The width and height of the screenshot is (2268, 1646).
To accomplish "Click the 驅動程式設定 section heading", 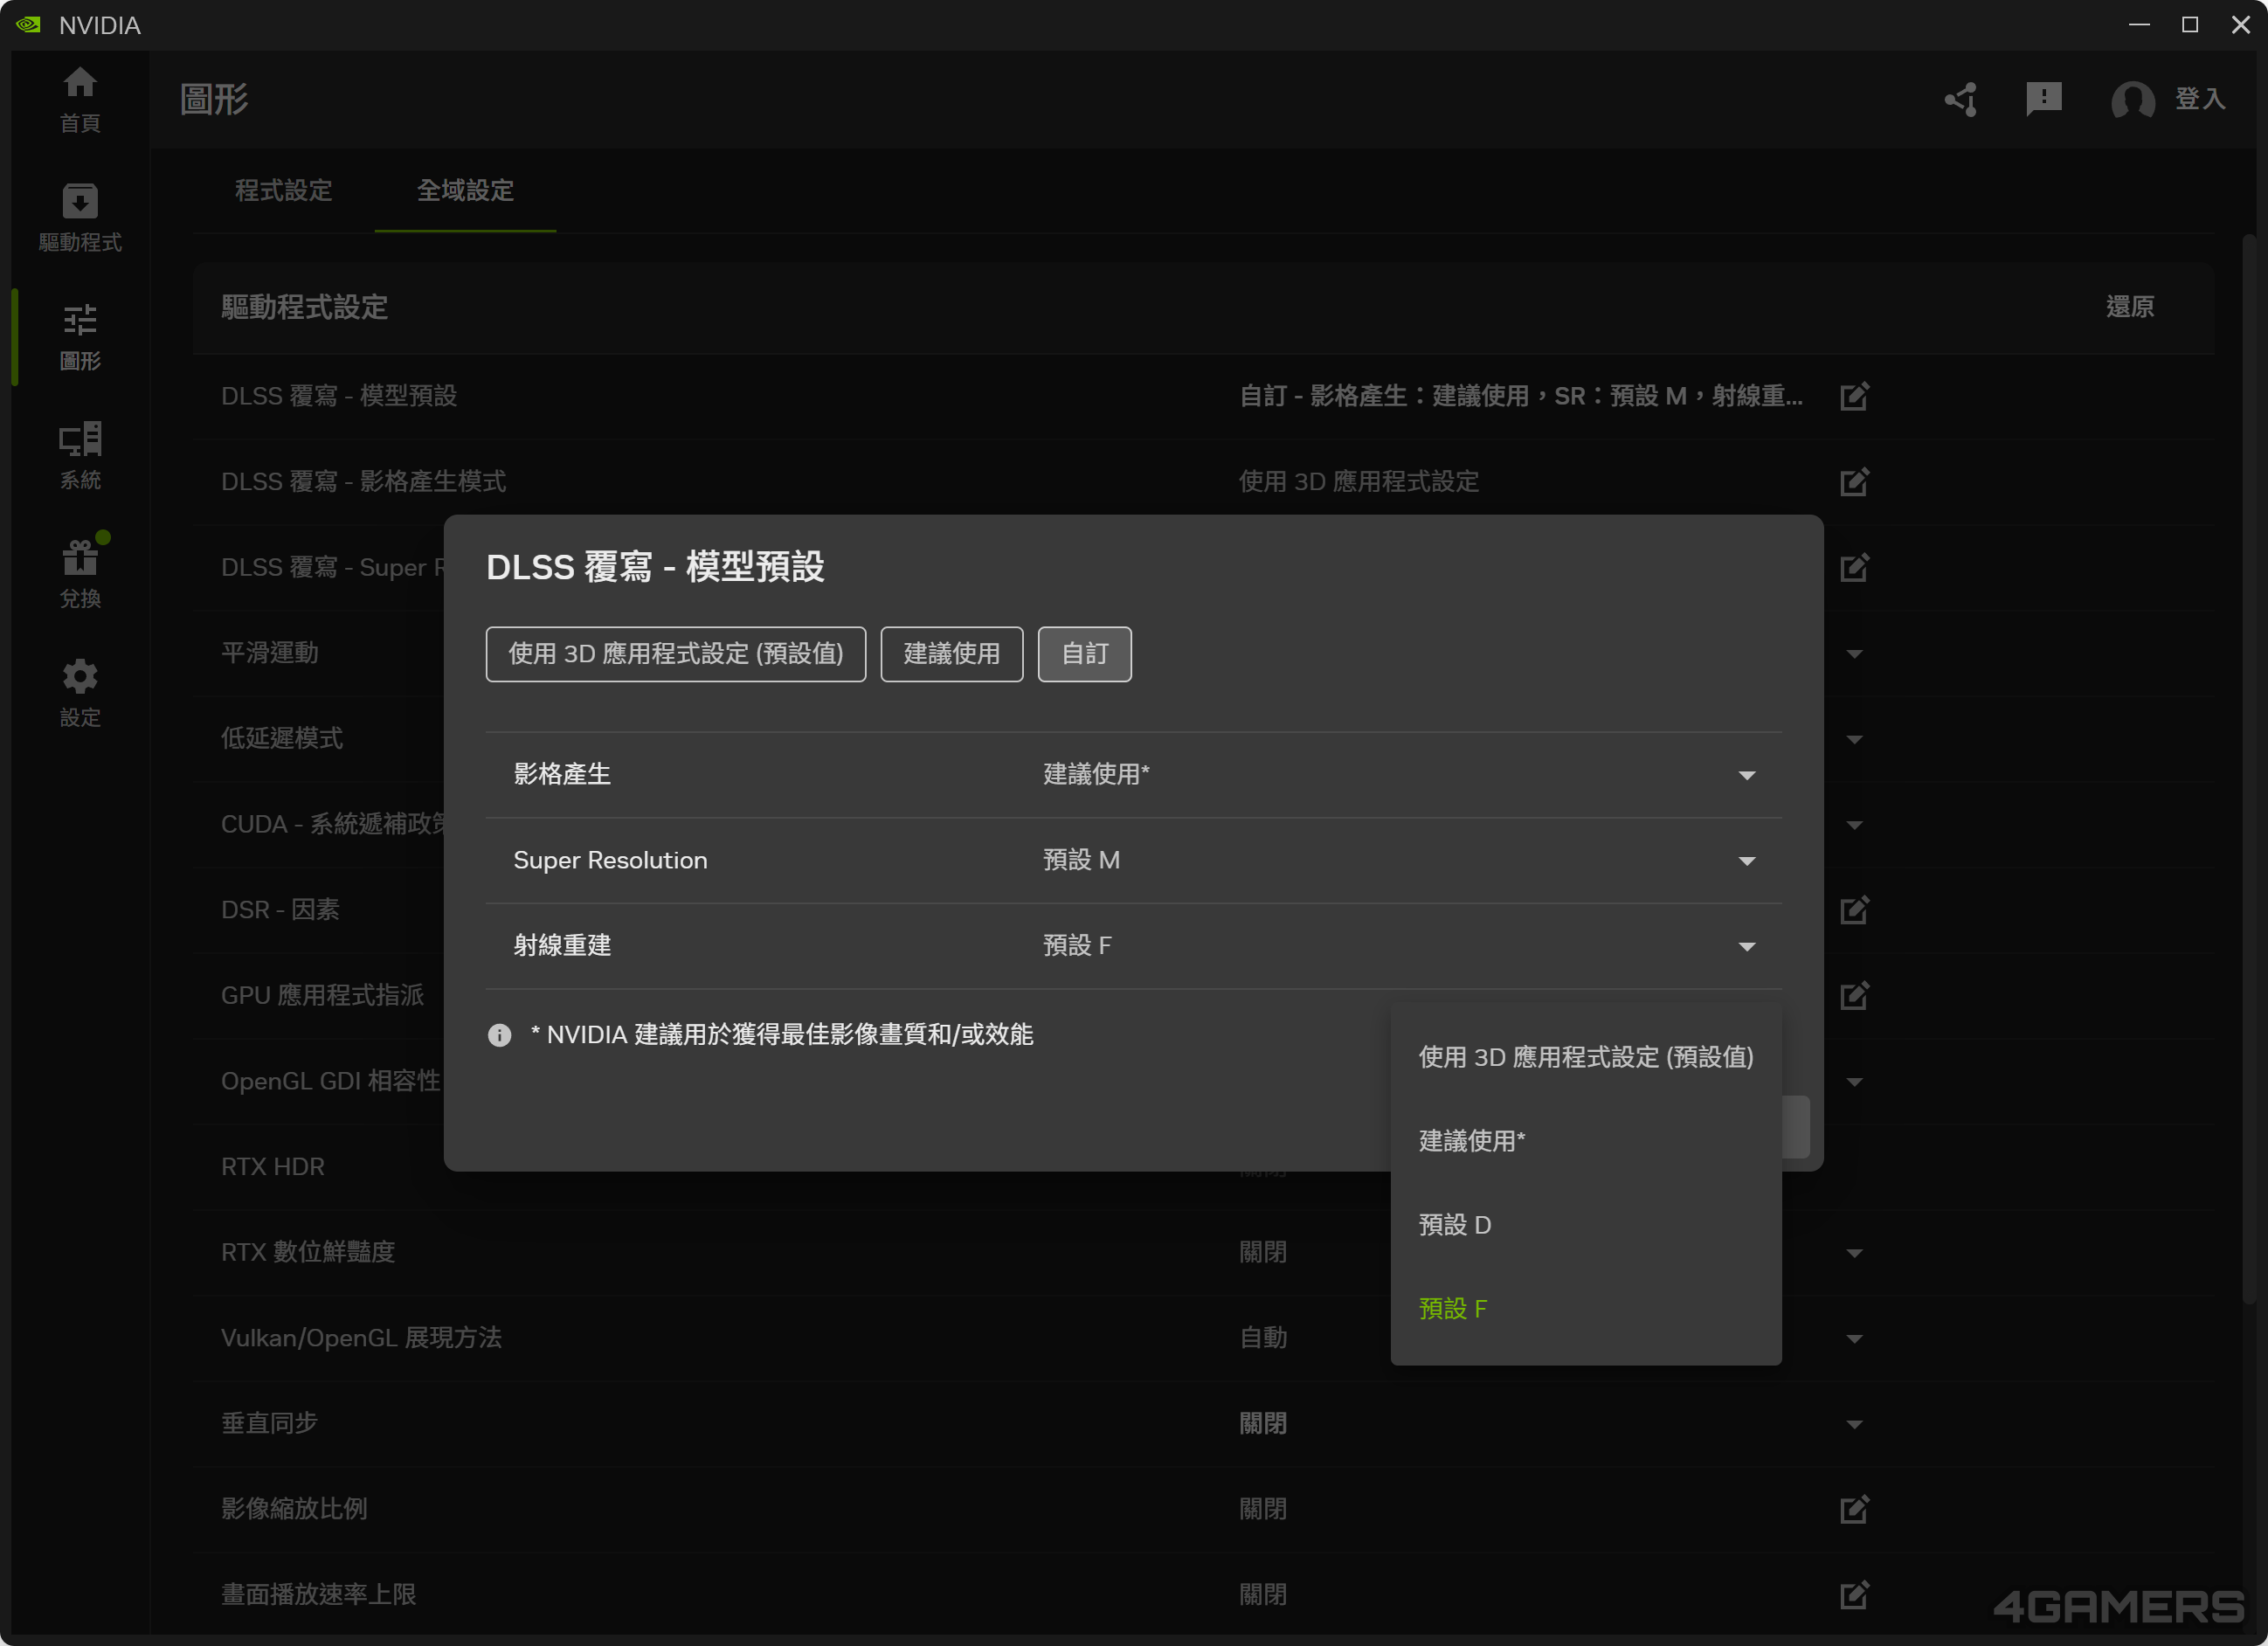I will point(304,307).
